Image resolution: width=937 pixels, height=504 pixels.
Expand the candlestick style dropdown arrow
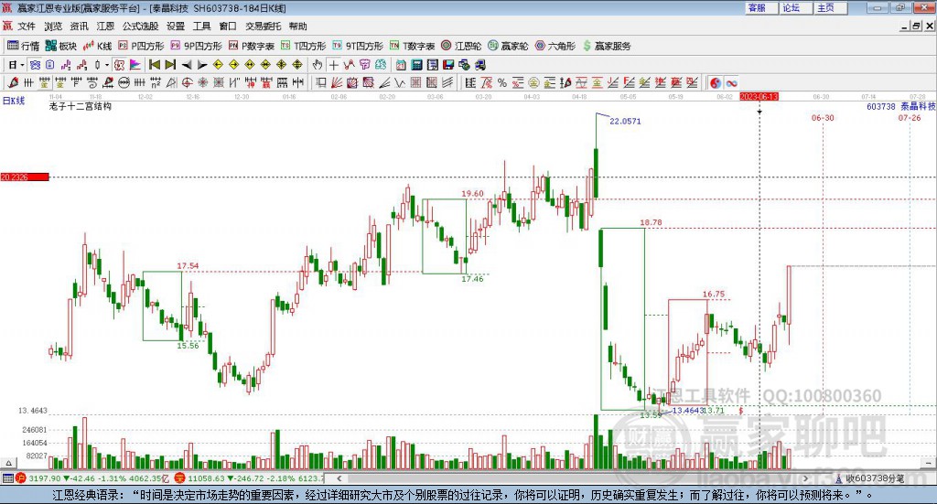(x=107, y=65)
